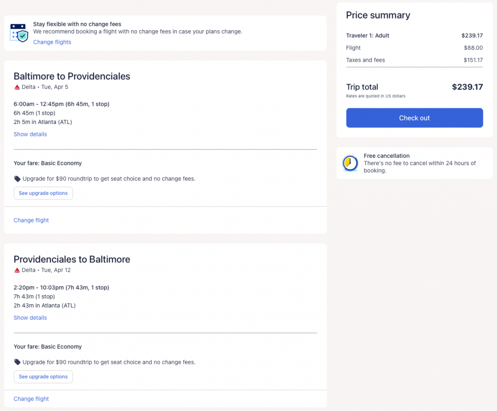Open See upgrade options for outbound flight
The height and width of the screenshot is (411, 497).
[x=43, y=193]
